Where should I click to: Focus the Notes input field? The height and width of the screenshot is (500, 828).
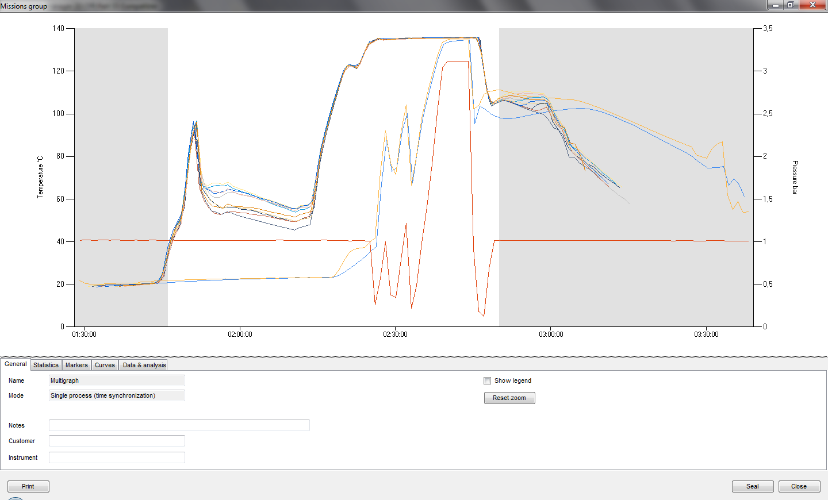click(x=179, y=425)
